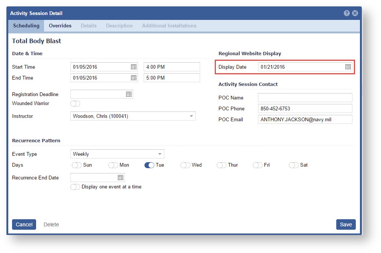This screenshot has width=381, height=253.
Task: Close the Activity Session Detail dialog
Action: tap(355, 13)
